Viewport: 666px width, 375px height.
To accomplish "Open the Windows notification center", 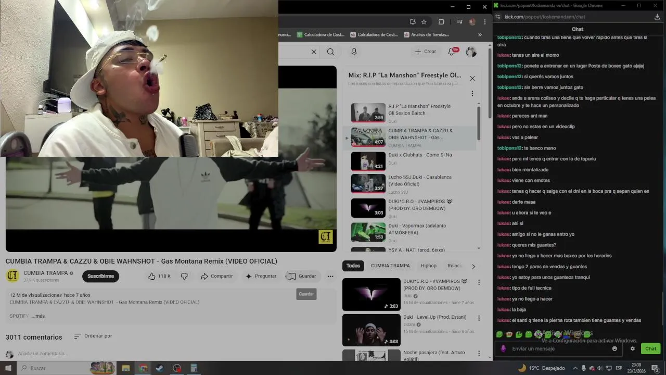I will pos(656,368).
